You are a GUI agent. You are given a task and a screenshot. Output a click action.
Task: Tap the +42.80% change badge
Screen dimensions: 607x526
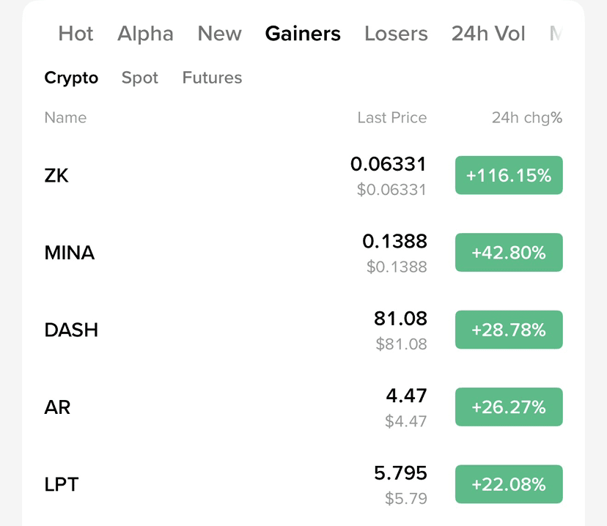click(509, 253)
